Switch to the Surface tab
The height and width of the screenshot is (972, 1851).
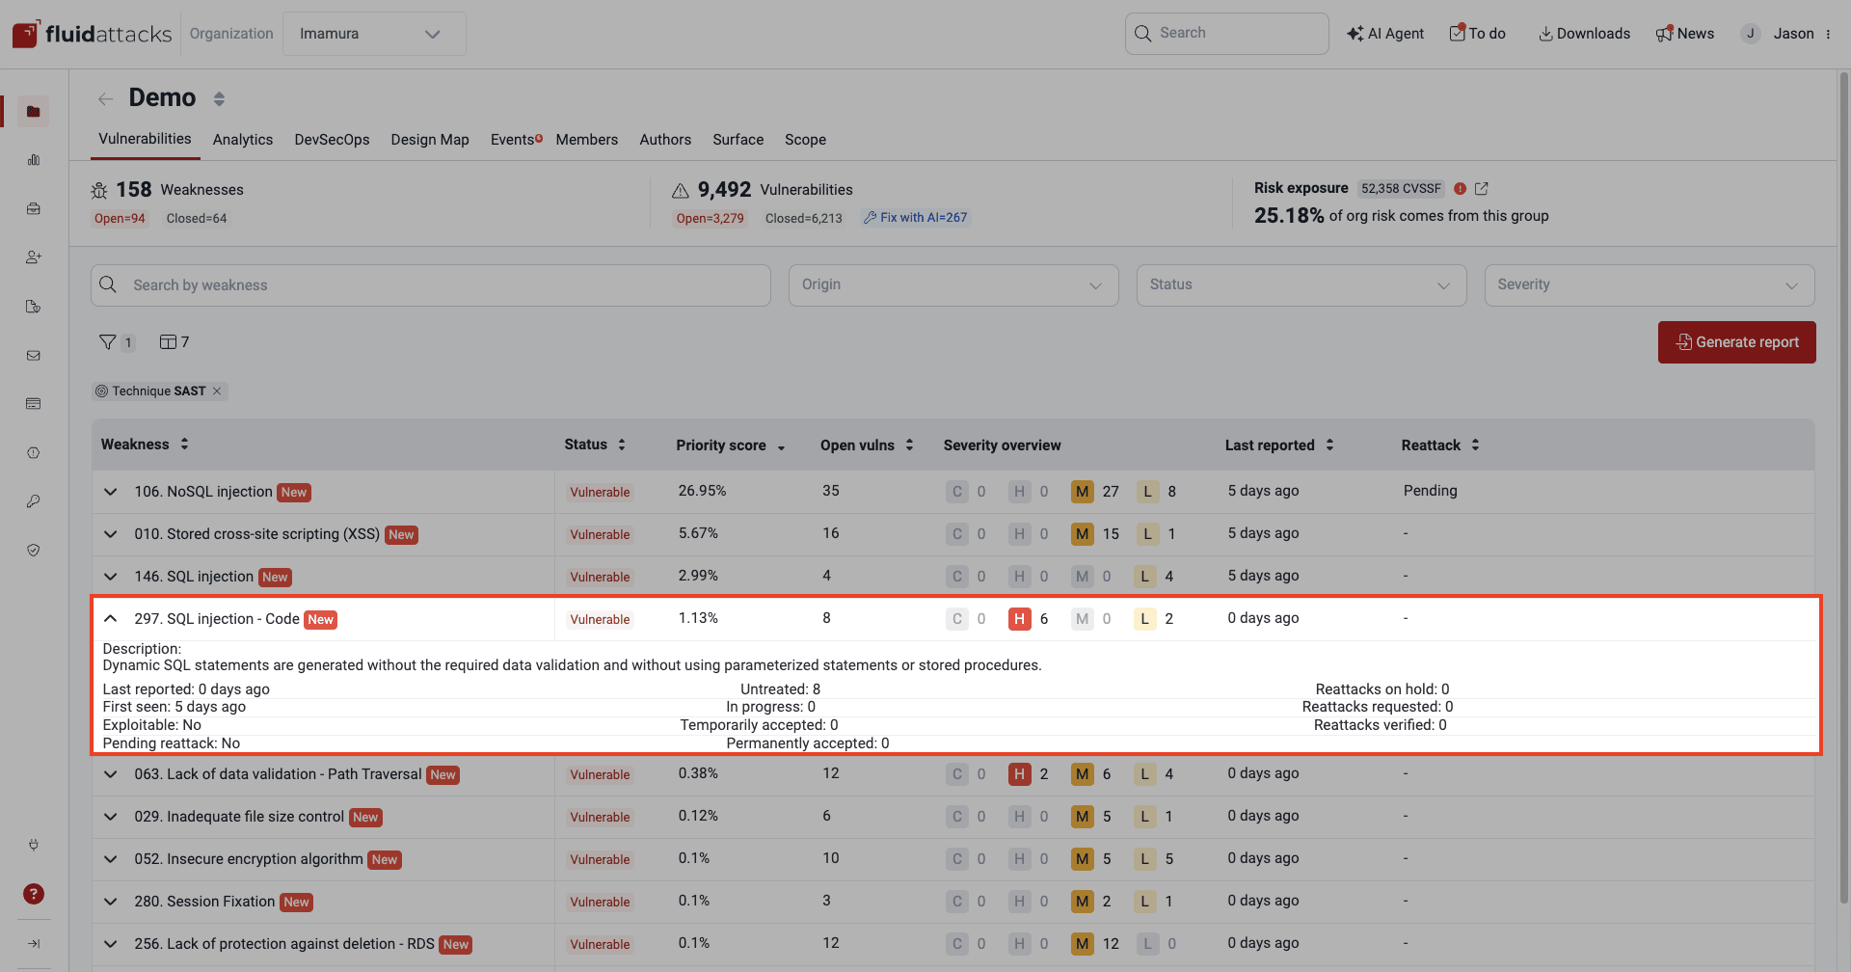738,140
